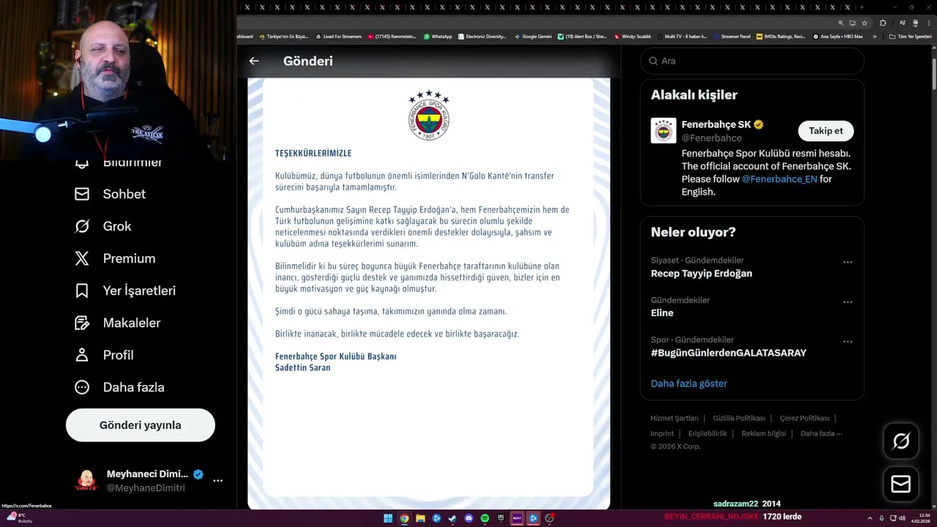Open more options for the Erdoğan trend
Viewport: 937px width, 527px height.
coord(848,262)
